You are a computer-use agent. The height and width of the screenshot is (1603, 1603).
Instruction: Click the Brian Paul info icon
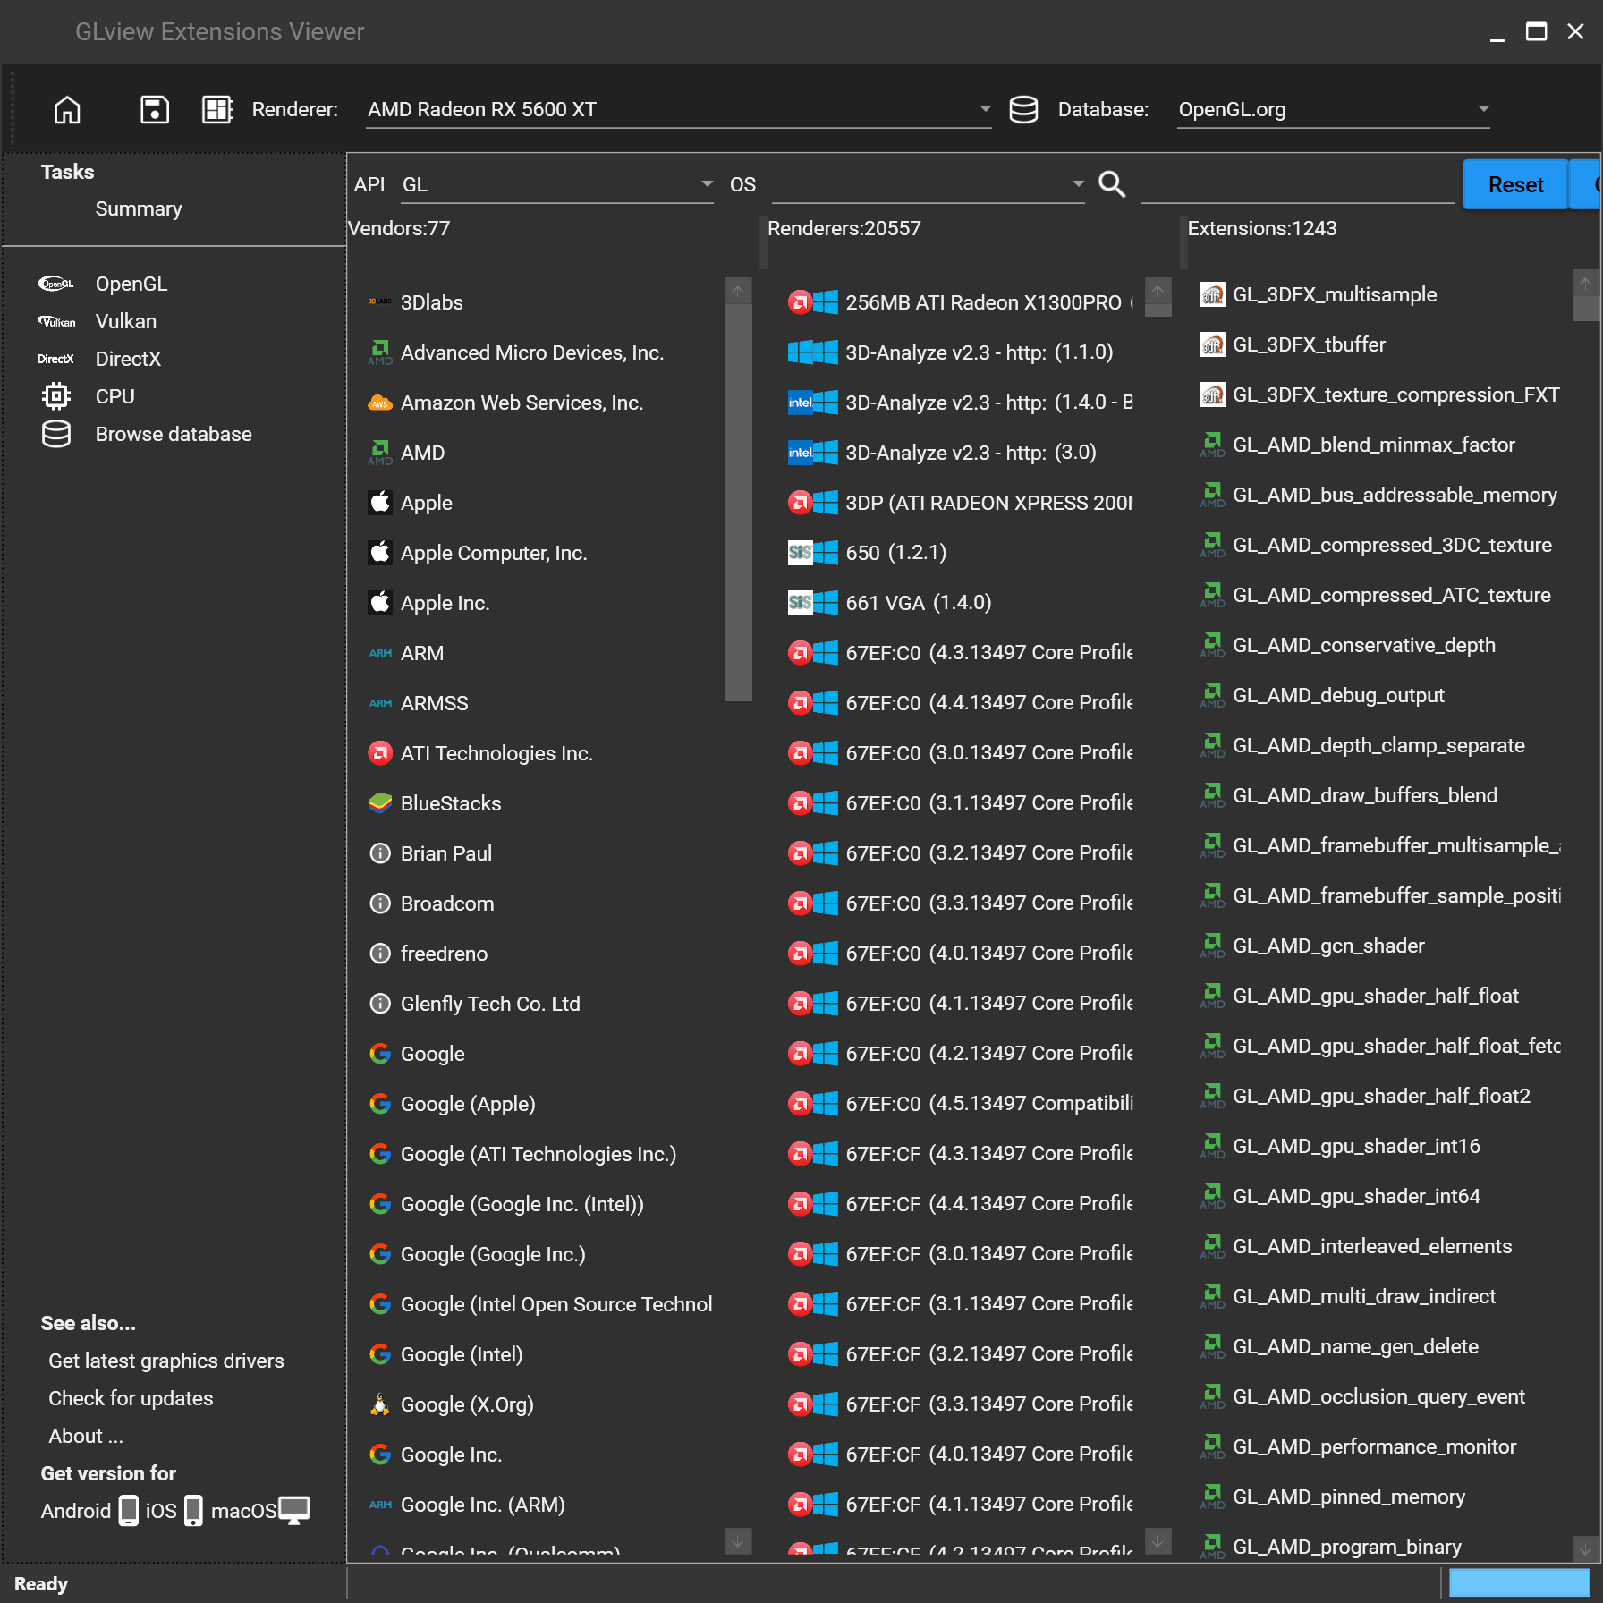[380, 853]
